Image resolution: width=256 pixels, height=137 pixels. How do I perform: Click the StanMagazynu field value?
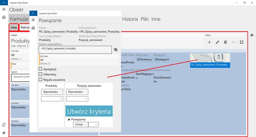144,76
